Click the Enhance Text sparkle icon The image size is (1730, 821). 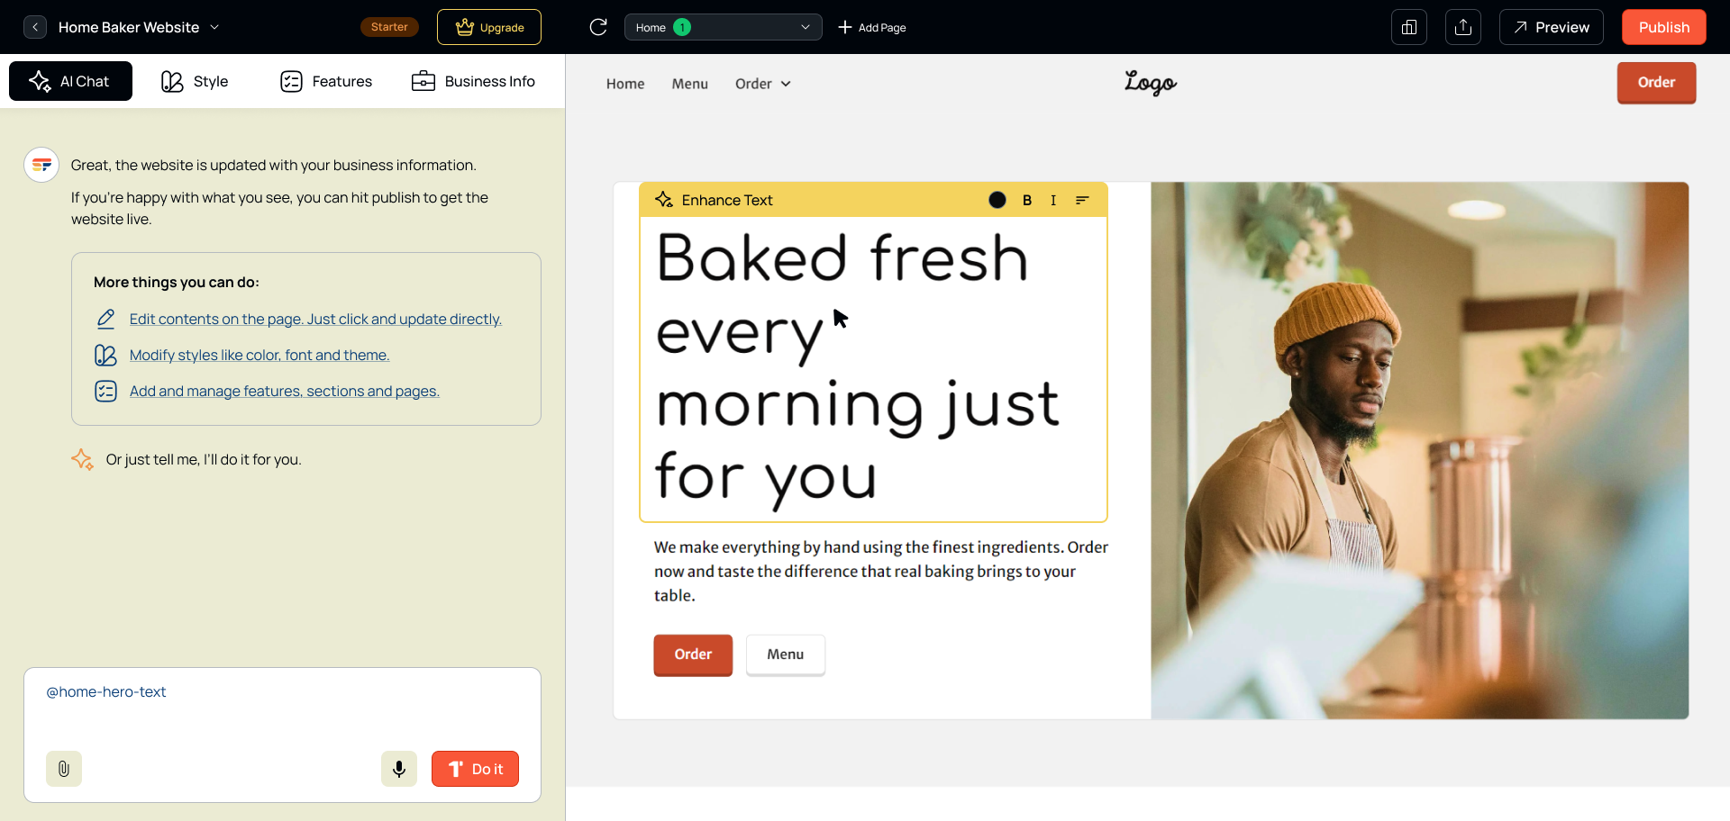[664, 200]
